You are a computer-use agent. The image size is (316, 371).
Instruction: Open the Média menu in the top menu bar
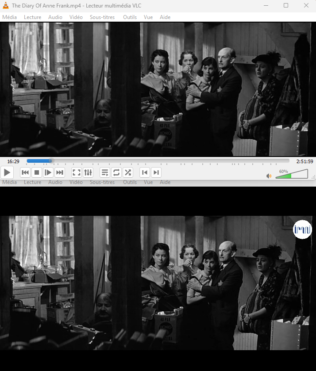coord(9,17)
